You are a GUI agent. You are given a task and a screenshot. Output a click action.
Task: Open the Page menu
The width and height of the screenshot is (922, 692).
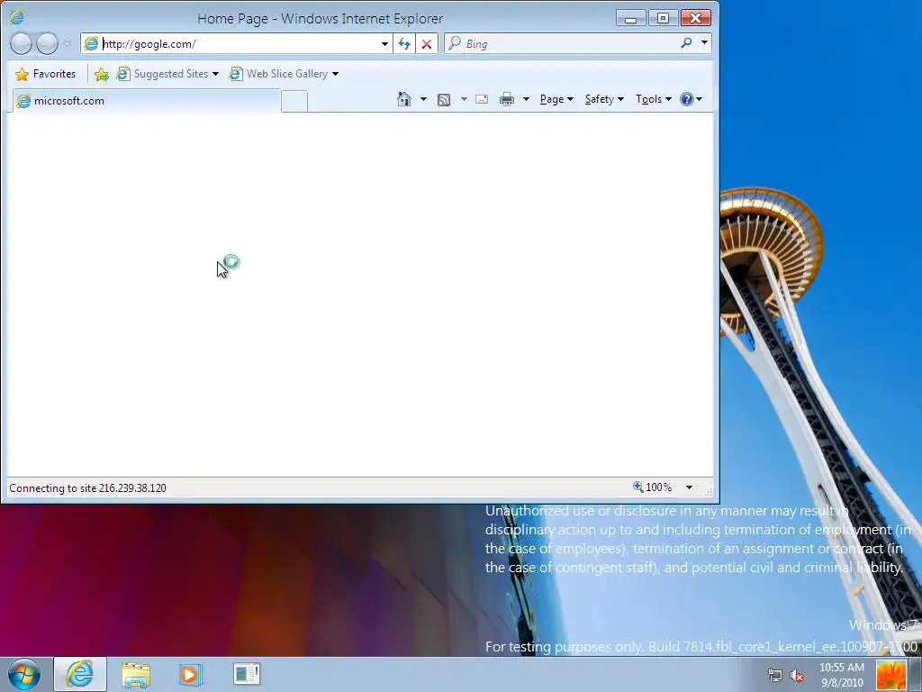click(556, 99)
